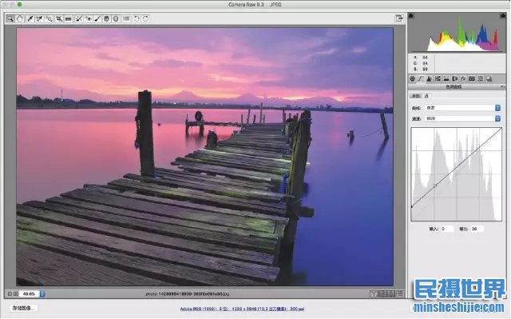Select the Zoom tool in the toolbar
Screen dimensions: 511x319
point(10,18)
